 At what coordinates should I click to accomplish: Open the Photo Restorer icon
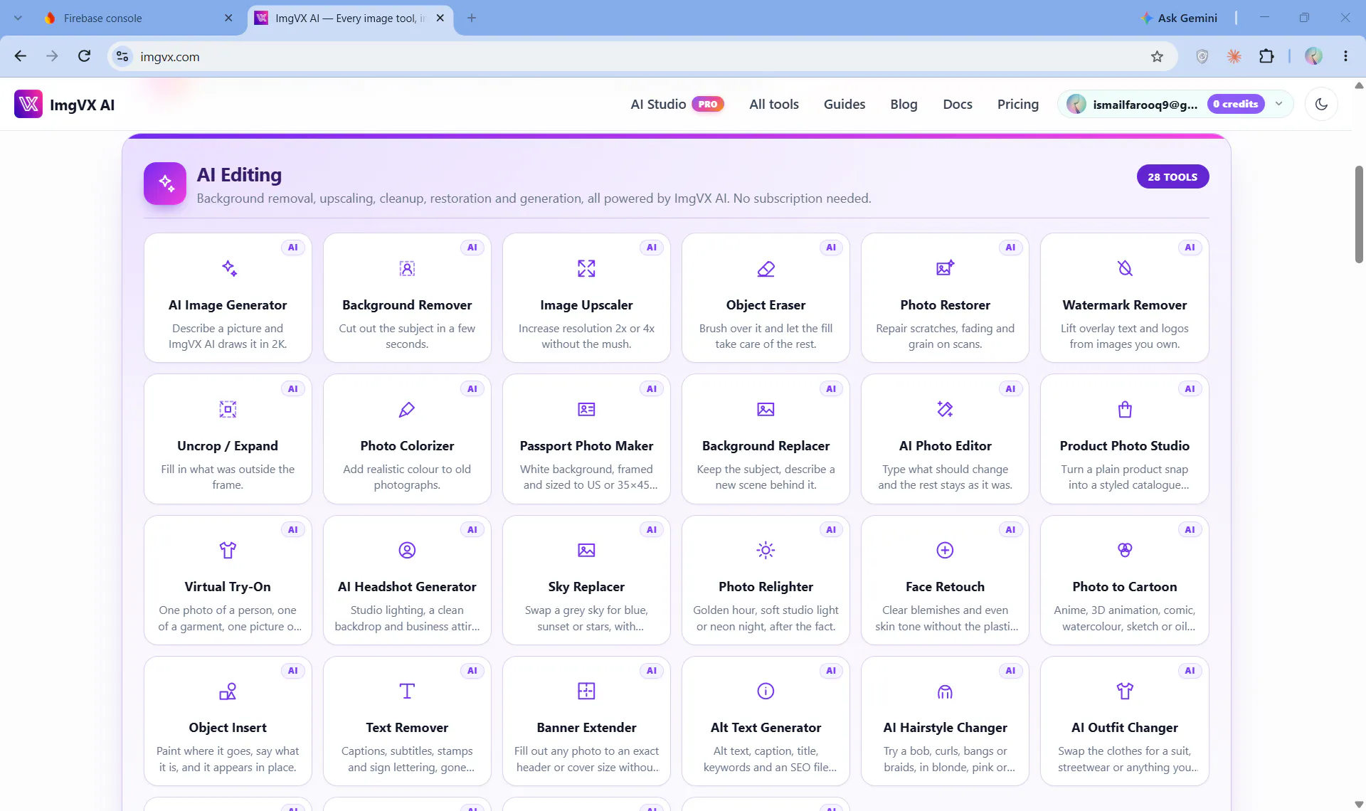(x=945, y=268)
